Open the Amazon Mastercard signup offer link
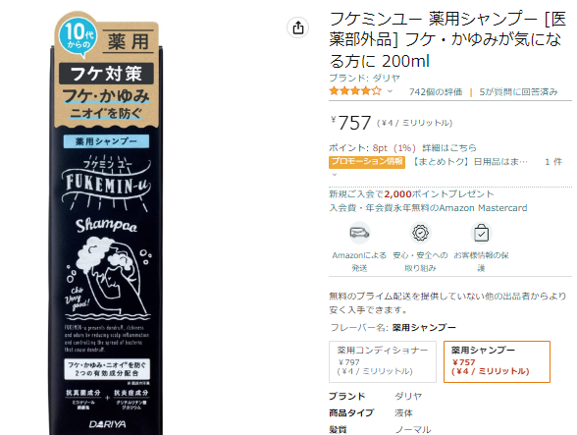 [428, 200]
